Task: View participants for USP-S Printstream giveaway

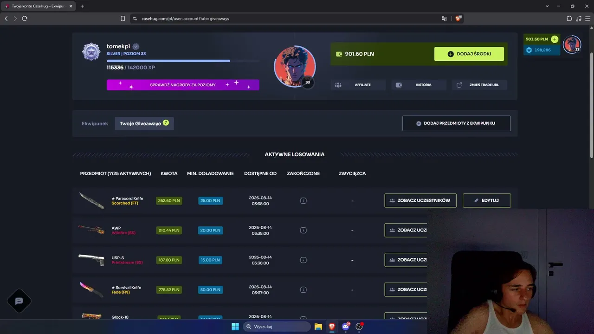Action: 406,260
